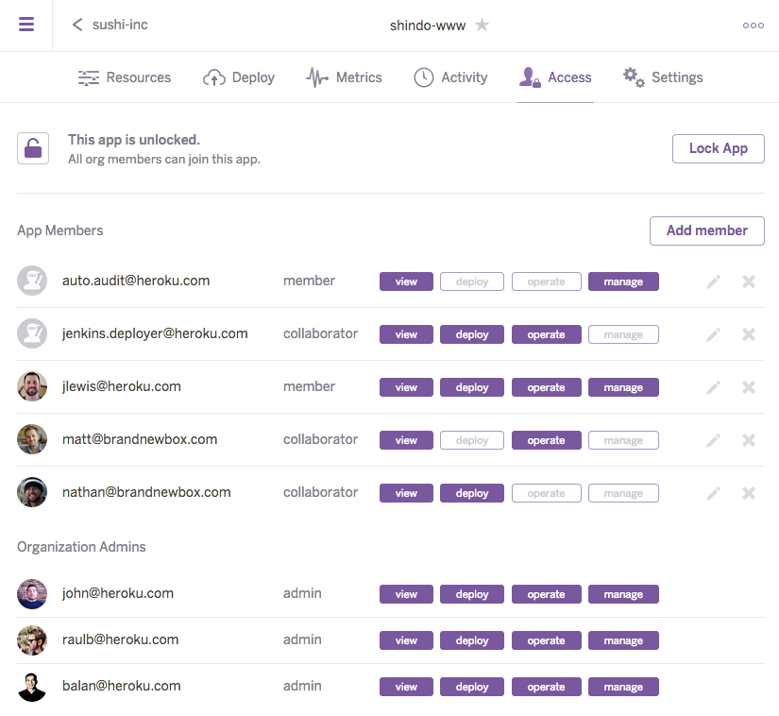Open the hamburger navigation menu

point(26,25)
